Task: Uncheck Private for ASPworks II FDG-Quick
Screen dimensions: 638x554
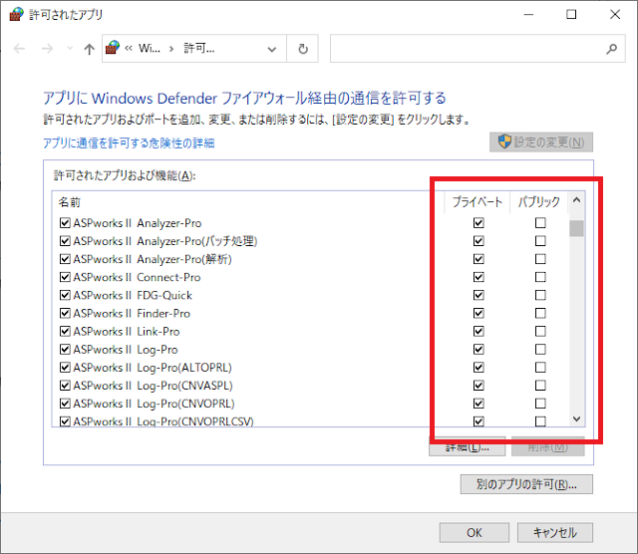Action: click(478, 295)
